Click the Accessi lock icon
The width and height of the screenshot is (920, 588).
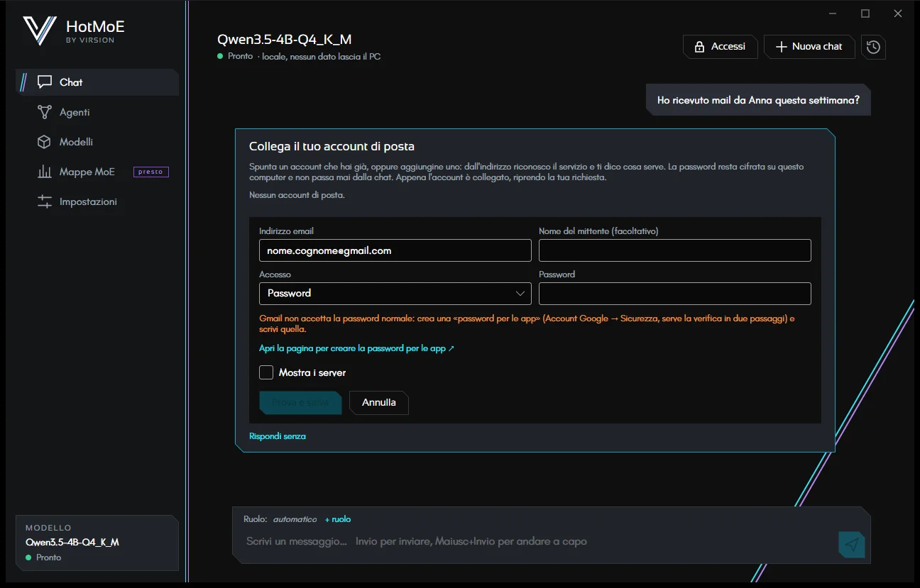tap(699, 47)
